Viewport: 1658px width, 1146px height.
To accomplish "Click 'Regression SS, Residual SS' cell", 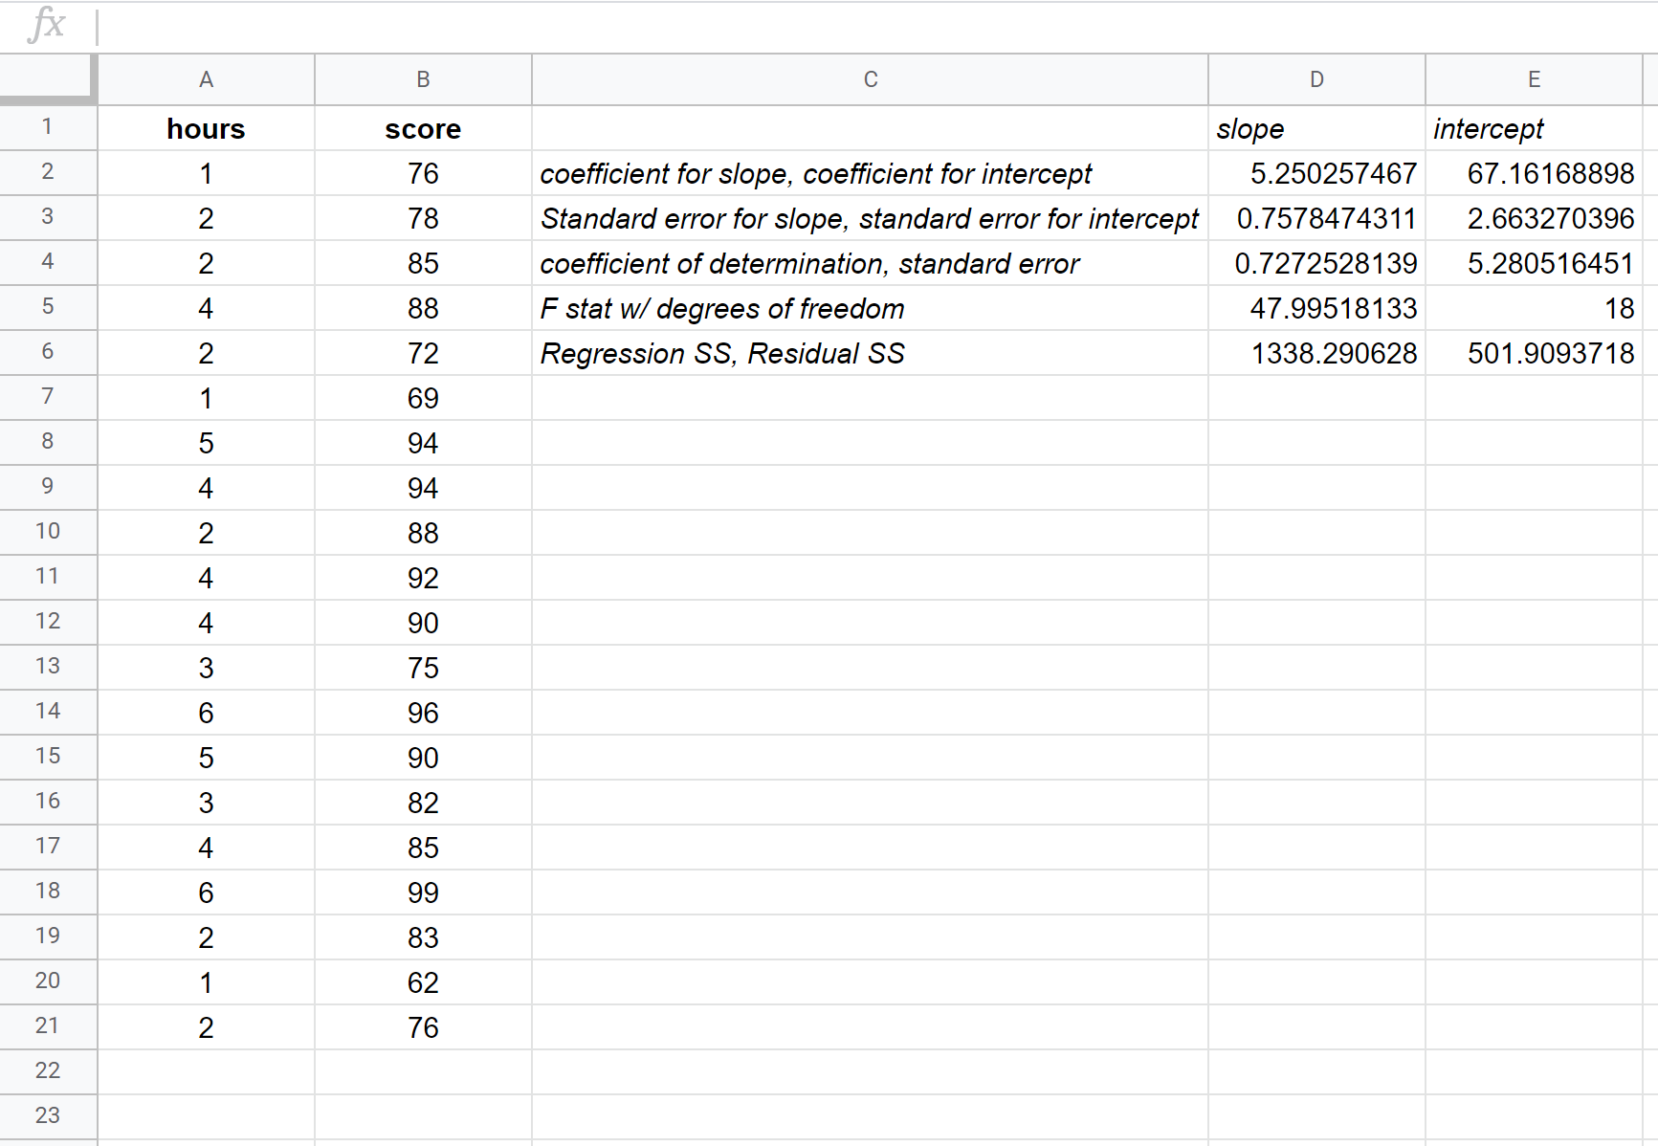I will (870, 353).
